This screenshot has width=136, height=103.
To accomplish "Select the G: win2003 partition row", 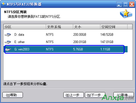I will [x=66, y=49].
